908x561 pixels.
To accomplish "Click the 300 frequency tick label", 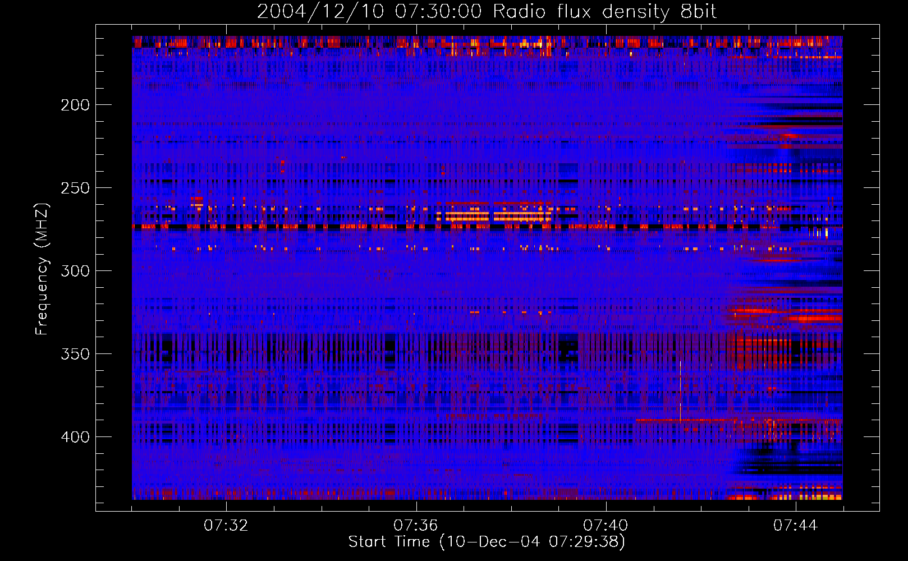I will click(75, 271).
